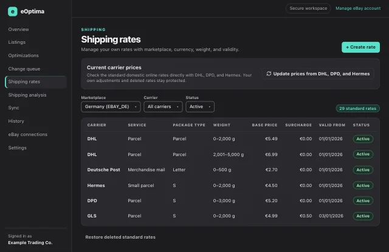Viewport: 389px width, 252px height.
Task: Select Shipping rates in sidebar
Action: point(36,82)
